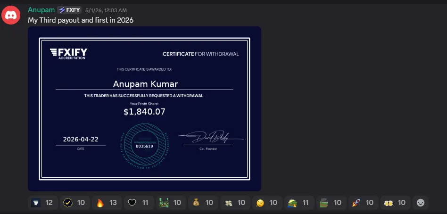The image size is (447, 214).
Task: Click the username Anupam
Action: pos(41,10)
